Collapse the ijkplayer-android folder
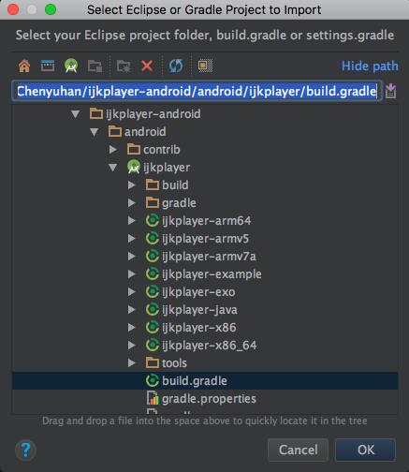409x472 pixels. [x=76, y=114]
